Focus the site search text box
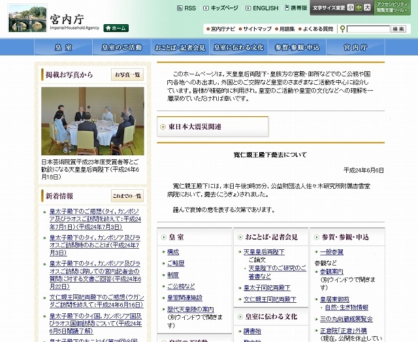Screen dimensions: 418x342 click(368, 29)
